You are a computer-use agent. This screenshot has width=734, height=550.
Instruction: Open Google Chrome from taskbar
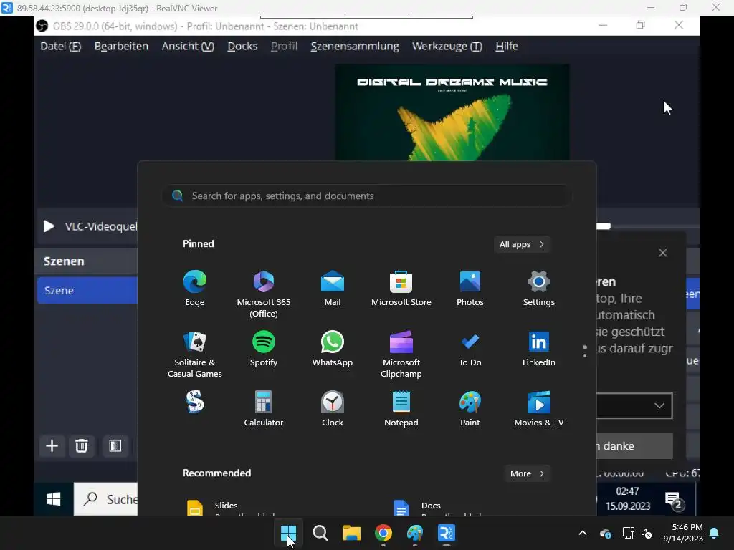pyautogui.click(x=383, y=533)
